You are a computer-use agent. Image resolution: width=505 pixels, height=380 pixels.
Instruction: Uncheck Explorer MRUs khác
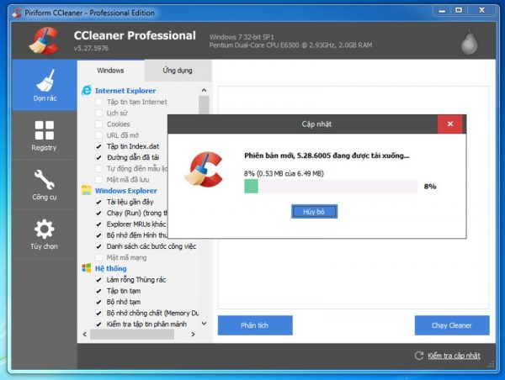[x=98, y=224]
